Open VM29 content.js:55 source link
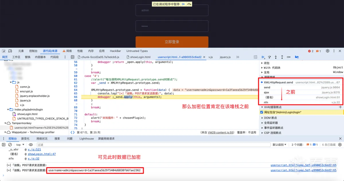The height and width of the screenshot is (181, 344). coord(221,133)
